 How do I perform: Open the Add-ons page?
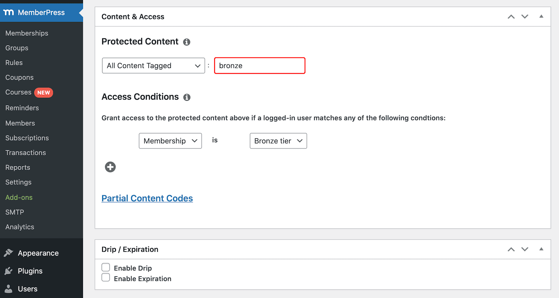tap(19, 197)
